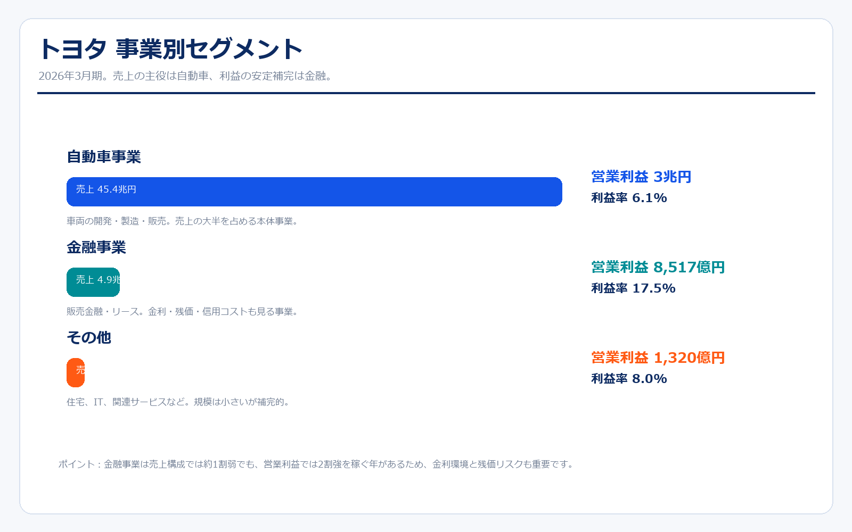Click the description 車両の開発・製造・販売
Viewport: 852px width, 532px height.
[183, 221]
